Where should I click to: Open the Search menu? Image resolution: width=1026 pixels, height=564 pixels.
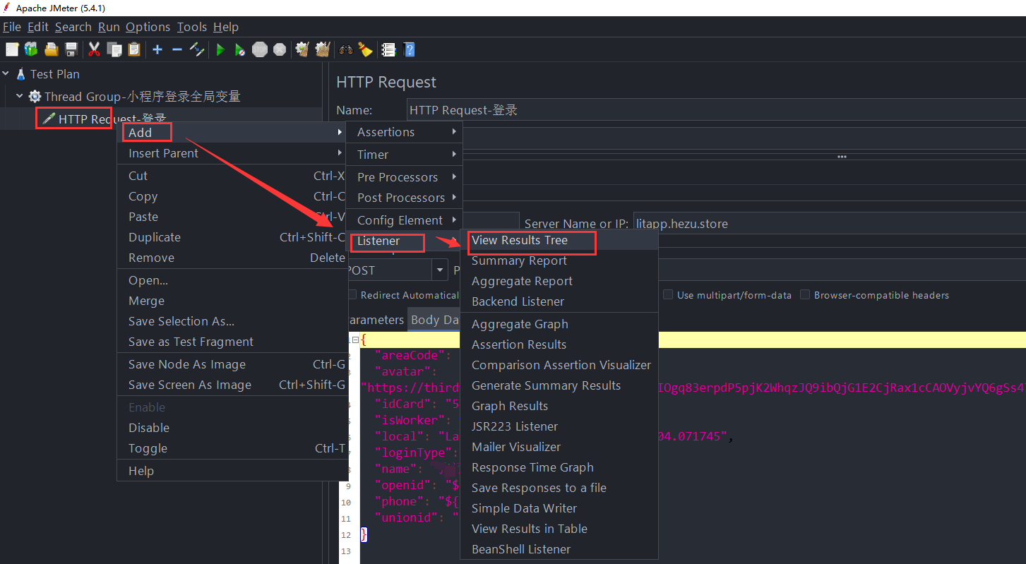click(x=73, y=27)
